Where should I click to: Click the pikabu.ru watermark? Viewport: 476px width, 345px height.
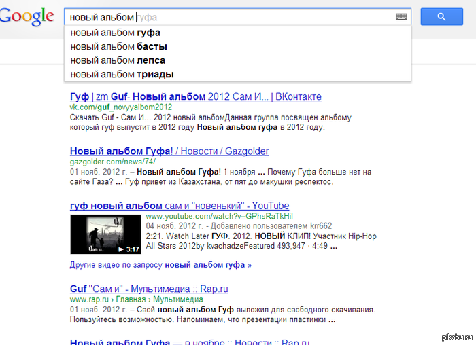click(457, 337)
